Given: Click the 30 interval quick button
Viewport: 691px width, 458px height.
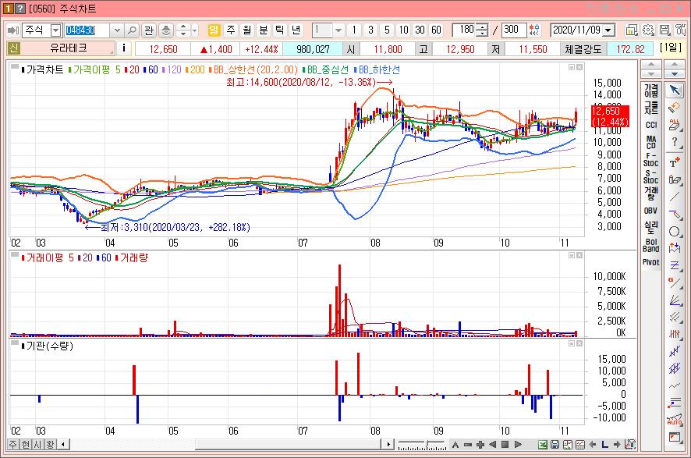Looking at the screenshot, I should (420, 30).
